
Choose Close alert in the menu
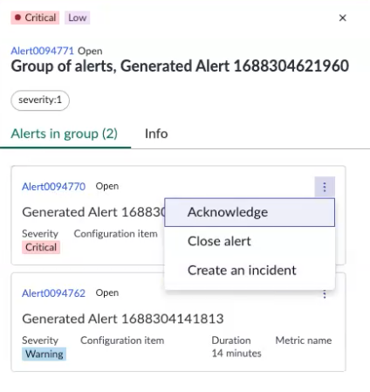tap(250, 241)
